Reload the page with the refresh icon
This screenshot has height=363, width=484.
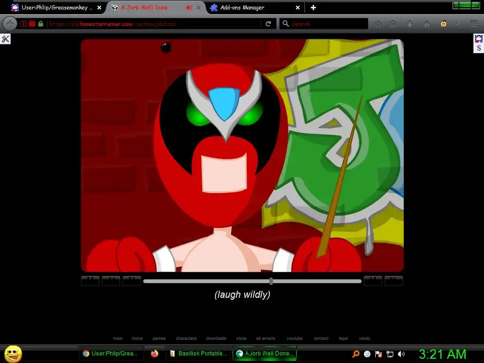point(268,24)
